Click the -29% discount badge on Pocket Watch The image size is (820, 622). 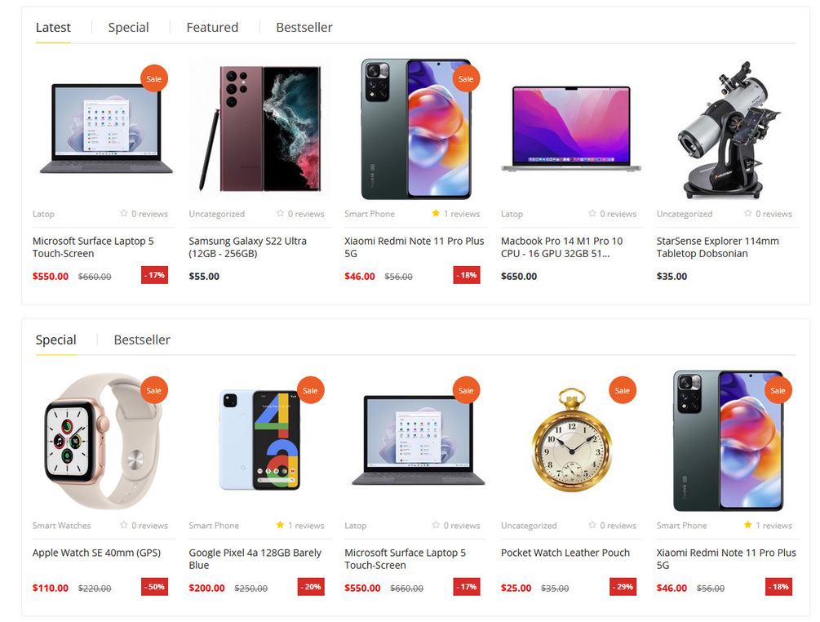click(x=623, y=587)
